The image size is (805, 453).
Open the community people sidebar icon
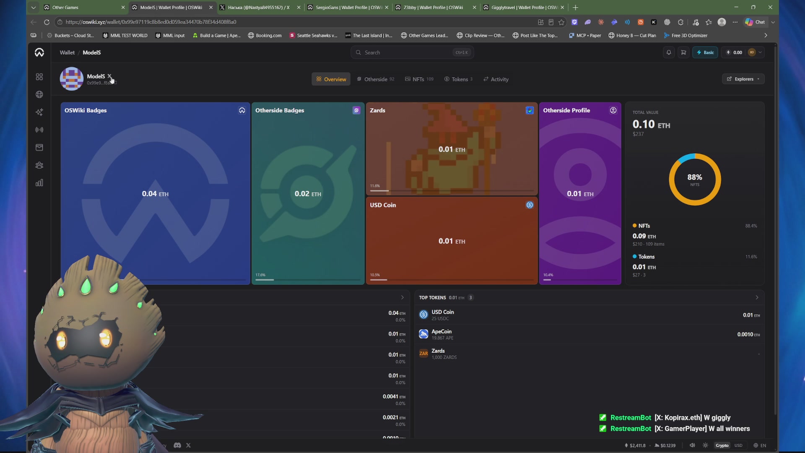pyautogui.click(x=39, y=165)
